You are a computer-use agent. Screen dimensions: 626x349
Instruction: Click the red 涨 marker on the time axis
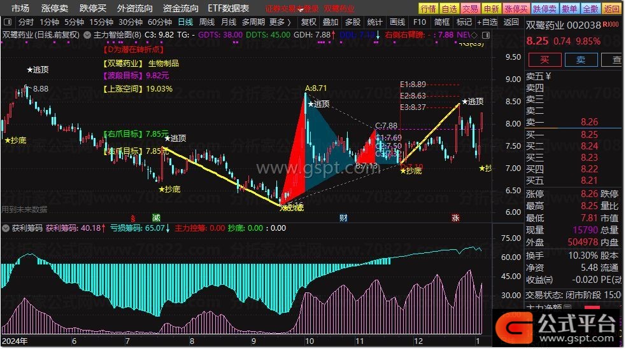coord(455,218)
